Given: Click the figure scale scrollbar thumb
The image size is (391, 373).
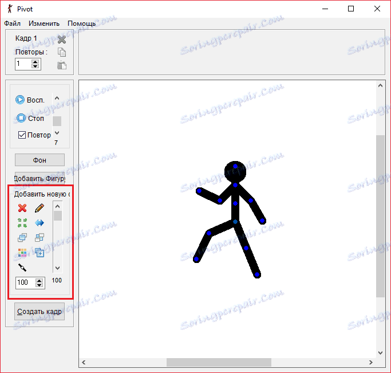Looking at the screenshot, I should pos(58,216).
